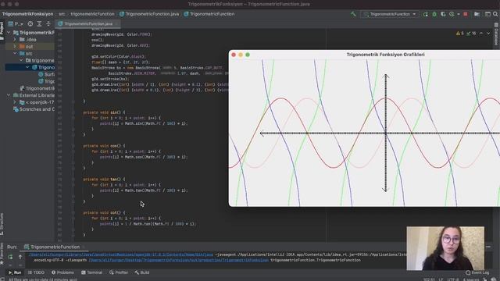The height and width of the screenshot is (281, 500).
Task: Collapse the trigonometricFunction package node
Action: coord(21,60)
